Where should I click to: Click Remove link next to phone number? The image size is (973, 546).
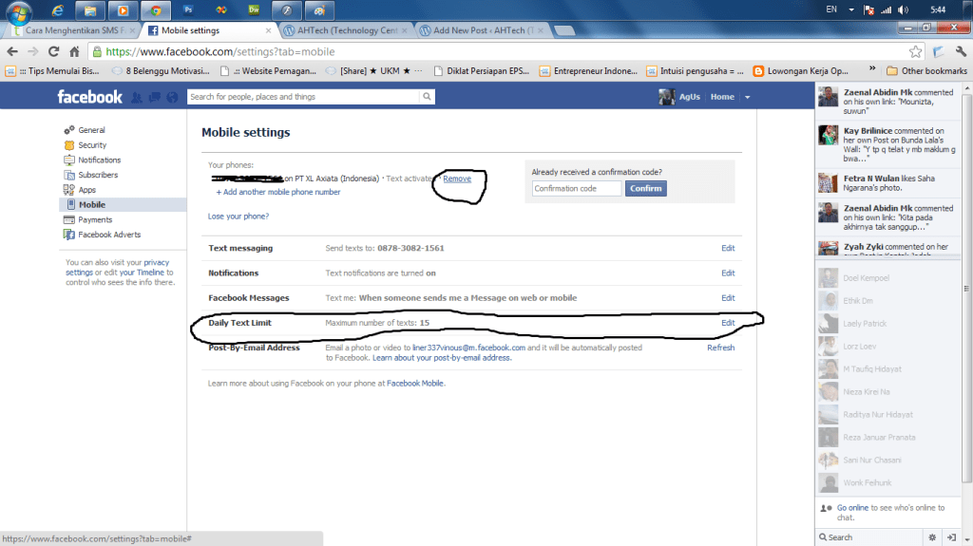(457, 179)
